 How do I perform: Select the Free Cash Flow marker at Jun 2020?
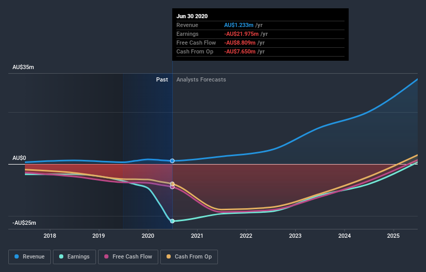(172, 187)
